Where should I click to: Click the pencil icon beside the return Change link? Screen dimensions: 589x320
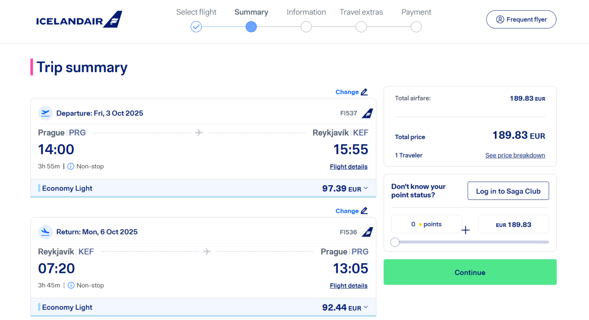point(364,211)
